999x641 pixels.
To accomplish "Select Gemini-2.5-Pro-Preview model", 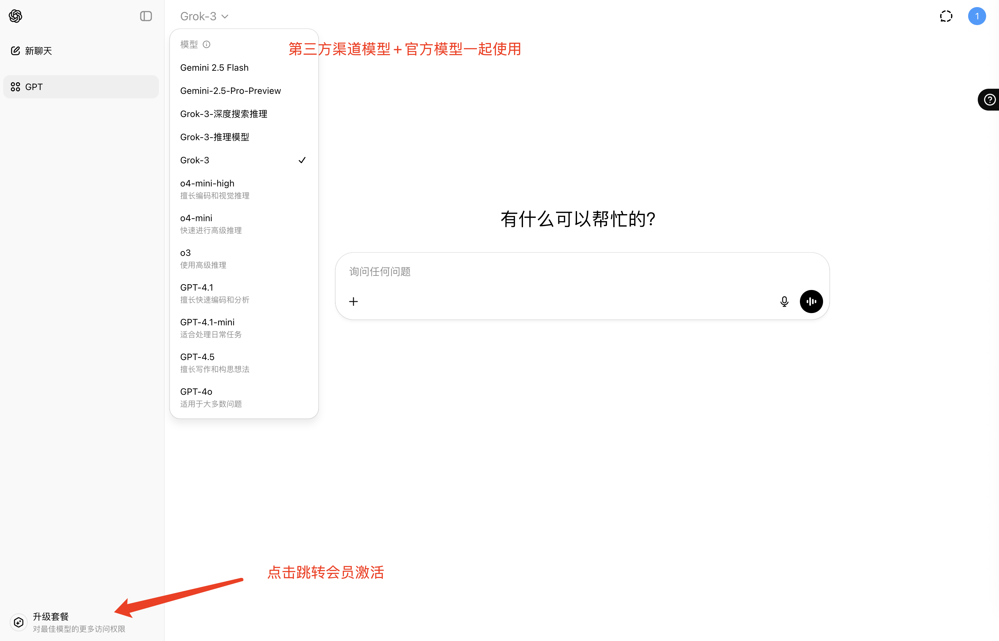I will pos(244,91).
